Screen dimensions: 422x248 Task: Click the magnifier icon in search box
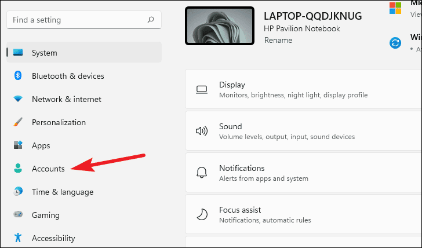151,20
